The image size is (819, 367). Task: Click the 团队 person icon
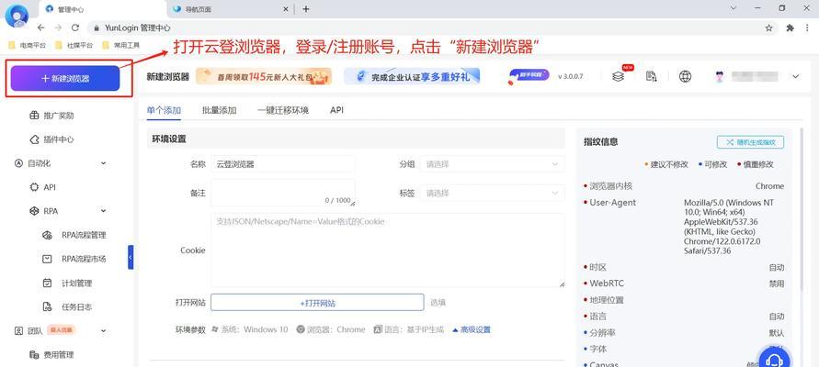pos(18,330)
